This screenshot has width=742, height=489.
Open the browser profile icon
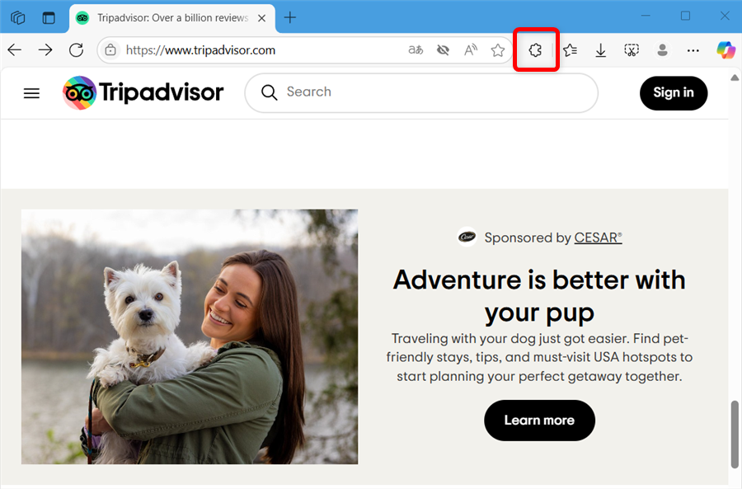click(x=662, y=50)
